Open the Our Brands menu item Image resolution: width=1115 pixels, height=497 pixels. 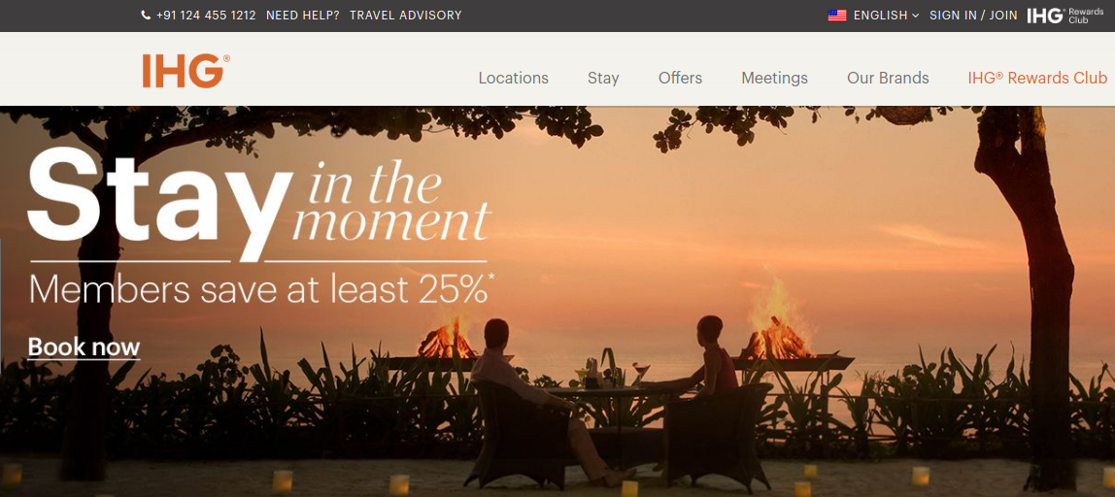(888, 79)
